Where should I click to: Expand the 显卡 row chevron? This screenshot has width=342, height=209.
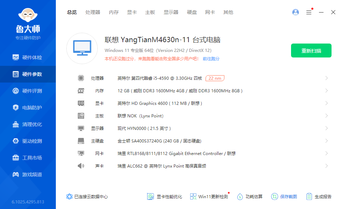tap(327, 103)
